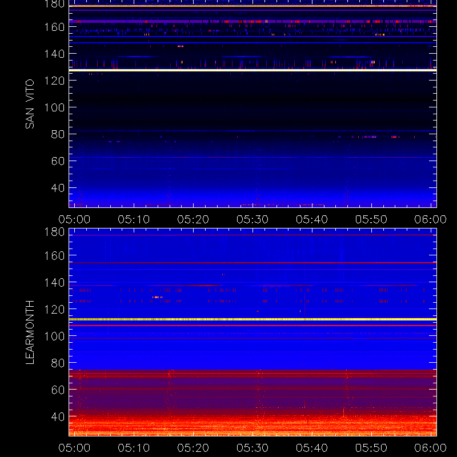Choose 05:00 under the Learmonth plot
Viewport: 457px width, 457px height.
[x=74, y=448]
